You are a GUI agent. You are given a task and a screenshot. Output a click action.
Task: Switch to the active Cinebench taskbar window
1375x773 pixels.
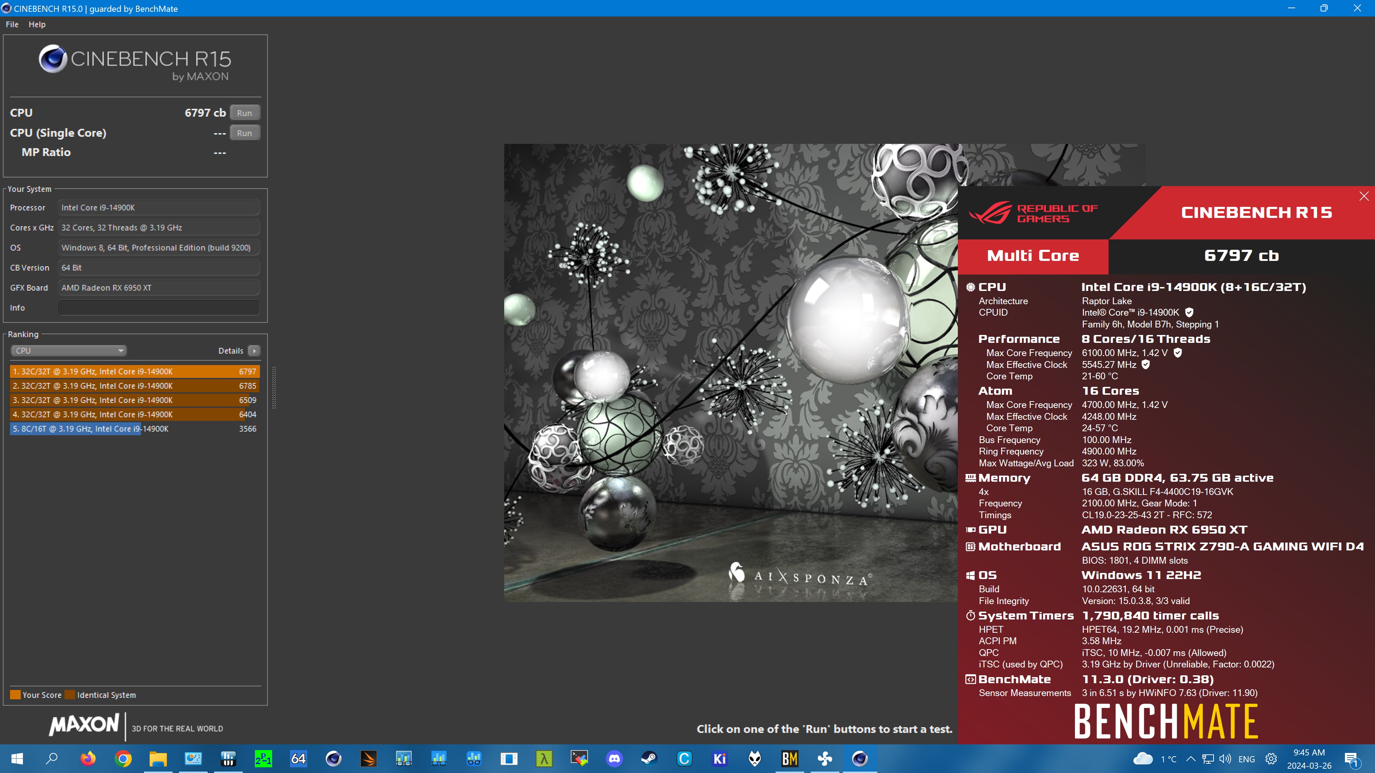pos(860,759)
